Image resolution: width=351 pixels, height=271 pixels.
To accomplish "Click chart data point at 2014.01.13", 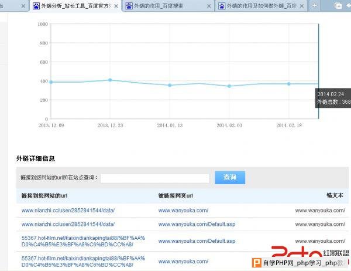I will tap(170, 85).
